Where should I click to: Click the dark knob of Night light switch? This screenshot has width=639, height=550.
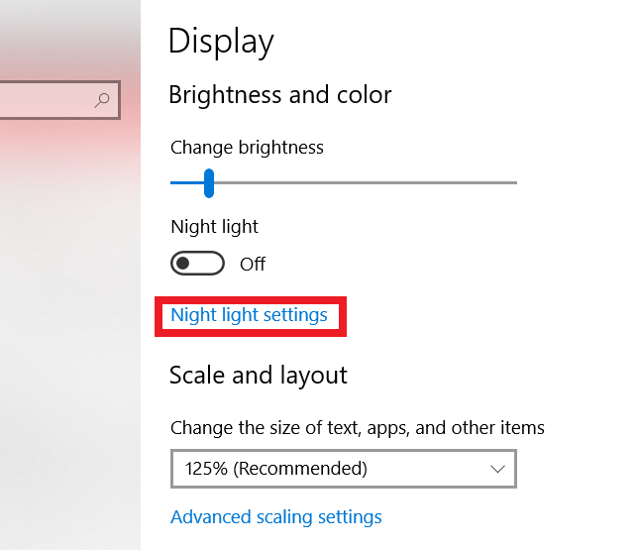click(x=183, y=264)
